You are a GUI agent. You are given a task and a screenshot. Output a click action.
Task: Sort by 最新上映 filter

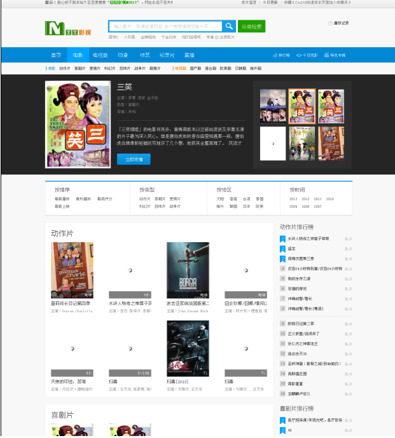pyautogui.click(x=62, y=207)
